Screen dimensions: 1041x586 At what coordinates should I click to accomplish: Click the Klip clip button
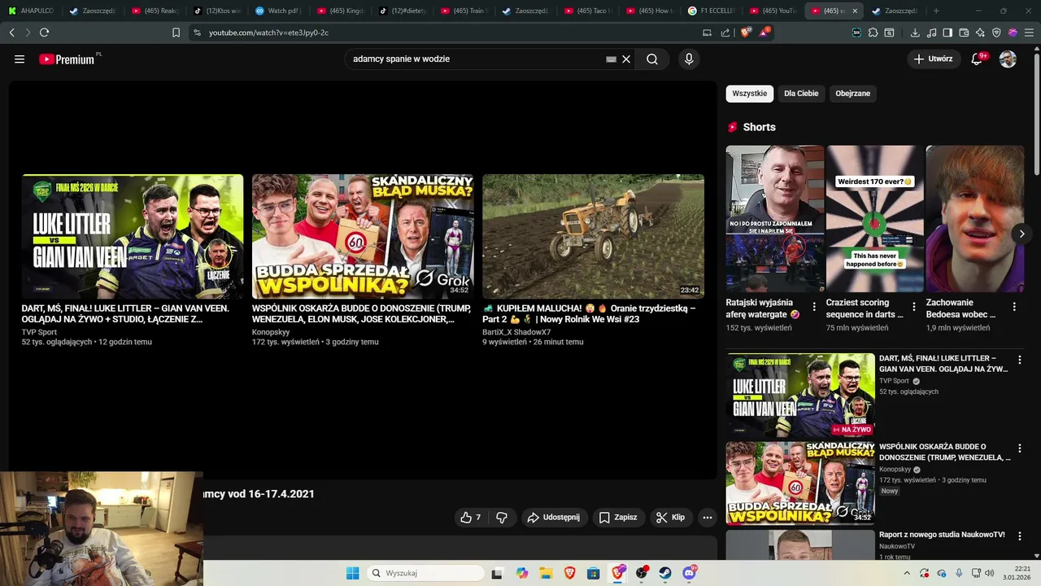click(670, 517)
